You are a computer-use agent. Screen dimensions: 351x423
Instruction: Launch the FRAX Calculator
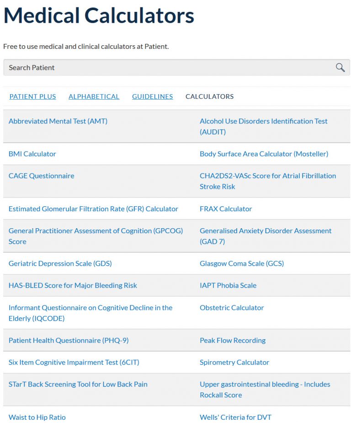point(226,209)
